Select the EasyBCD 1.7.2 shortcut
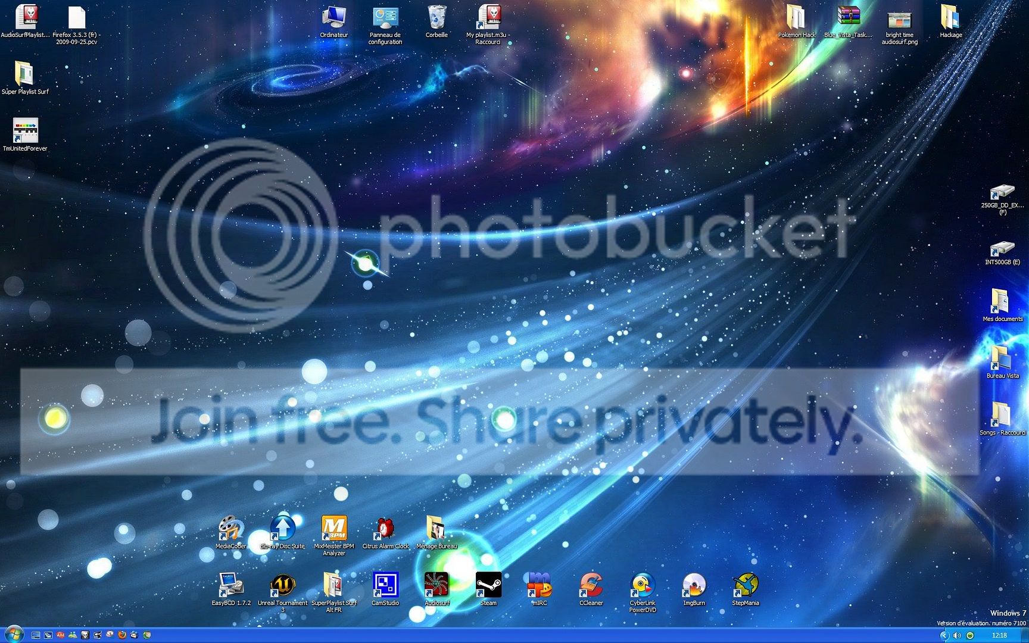The width and height of the screenshot is (1029, 643). [x=230, y=589]
